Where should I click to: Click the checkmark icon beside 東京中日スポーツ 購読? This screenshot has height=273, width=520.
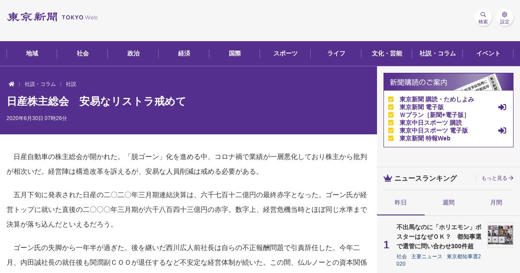391,123
